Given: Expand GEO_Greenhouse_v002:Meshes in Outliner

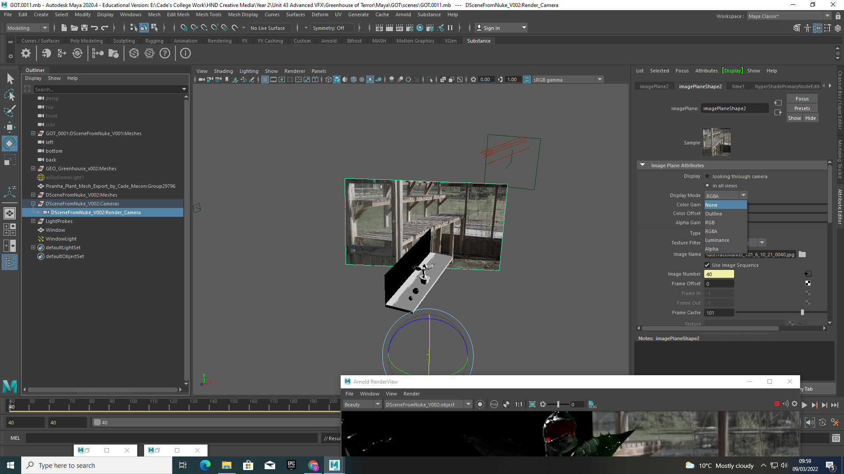Looking at the screenshot, I should (33, 169).
